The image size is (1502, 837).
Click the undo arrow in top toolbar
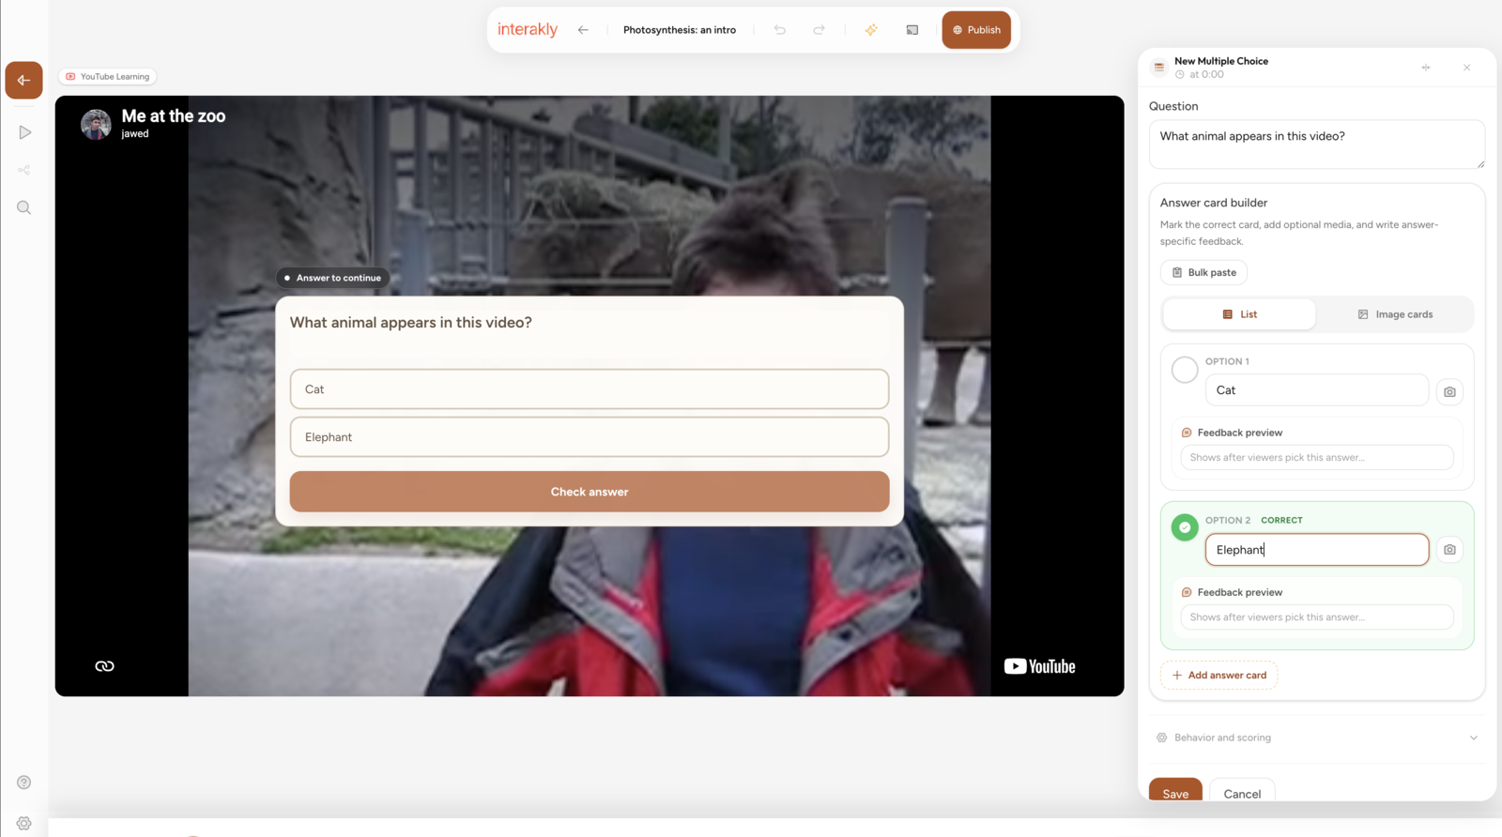(780, 30)
